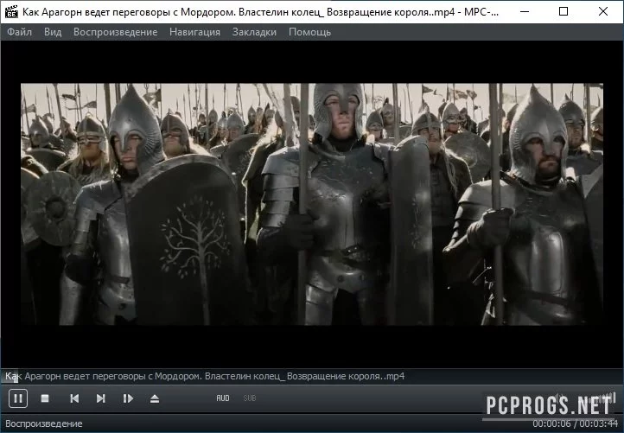Skip to the next file
The width and height of the screenshot is (624, 433).
[101, 398]
